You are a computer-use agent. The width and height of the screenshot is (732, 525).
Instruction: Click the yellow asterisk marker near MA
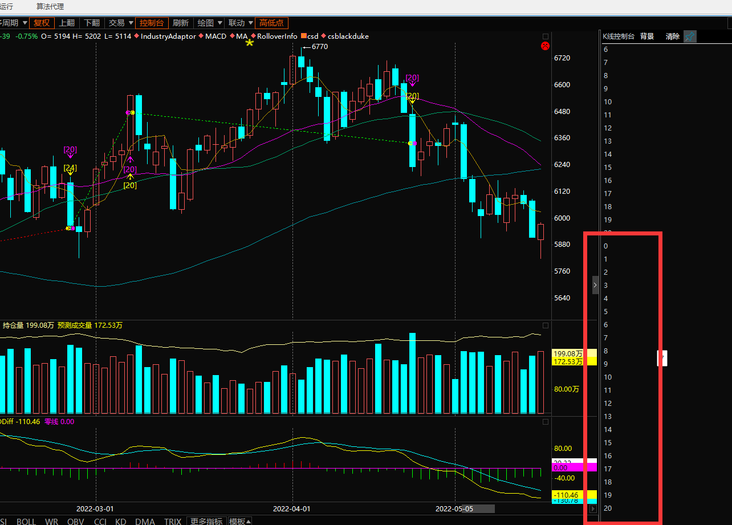click(250, 42)
